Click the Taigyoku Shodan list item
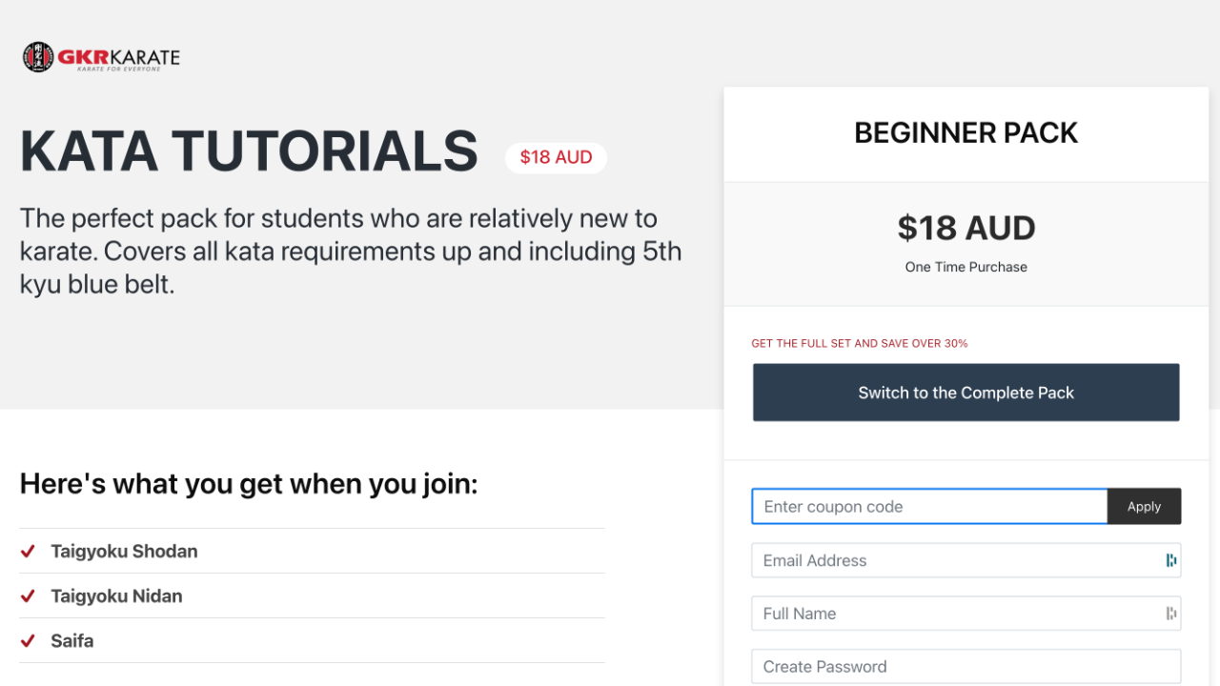This screenshot has width=1220, height=686. [x=124, y=551]
